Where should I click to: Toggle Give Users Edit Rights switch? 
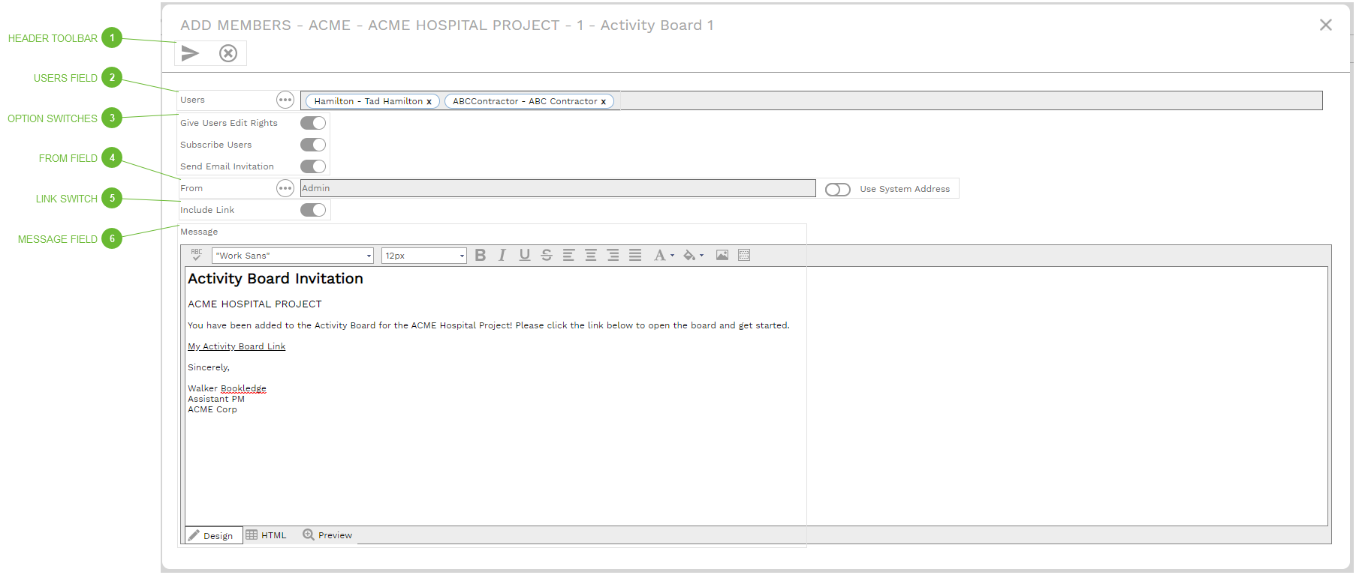(x=313, y=123)
